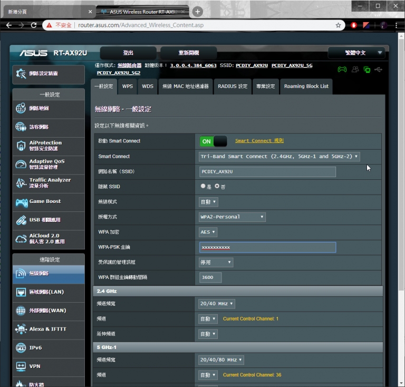405x387 pixels.
Task: Click the red extension icon in toolbar
Action: [354, 25]
